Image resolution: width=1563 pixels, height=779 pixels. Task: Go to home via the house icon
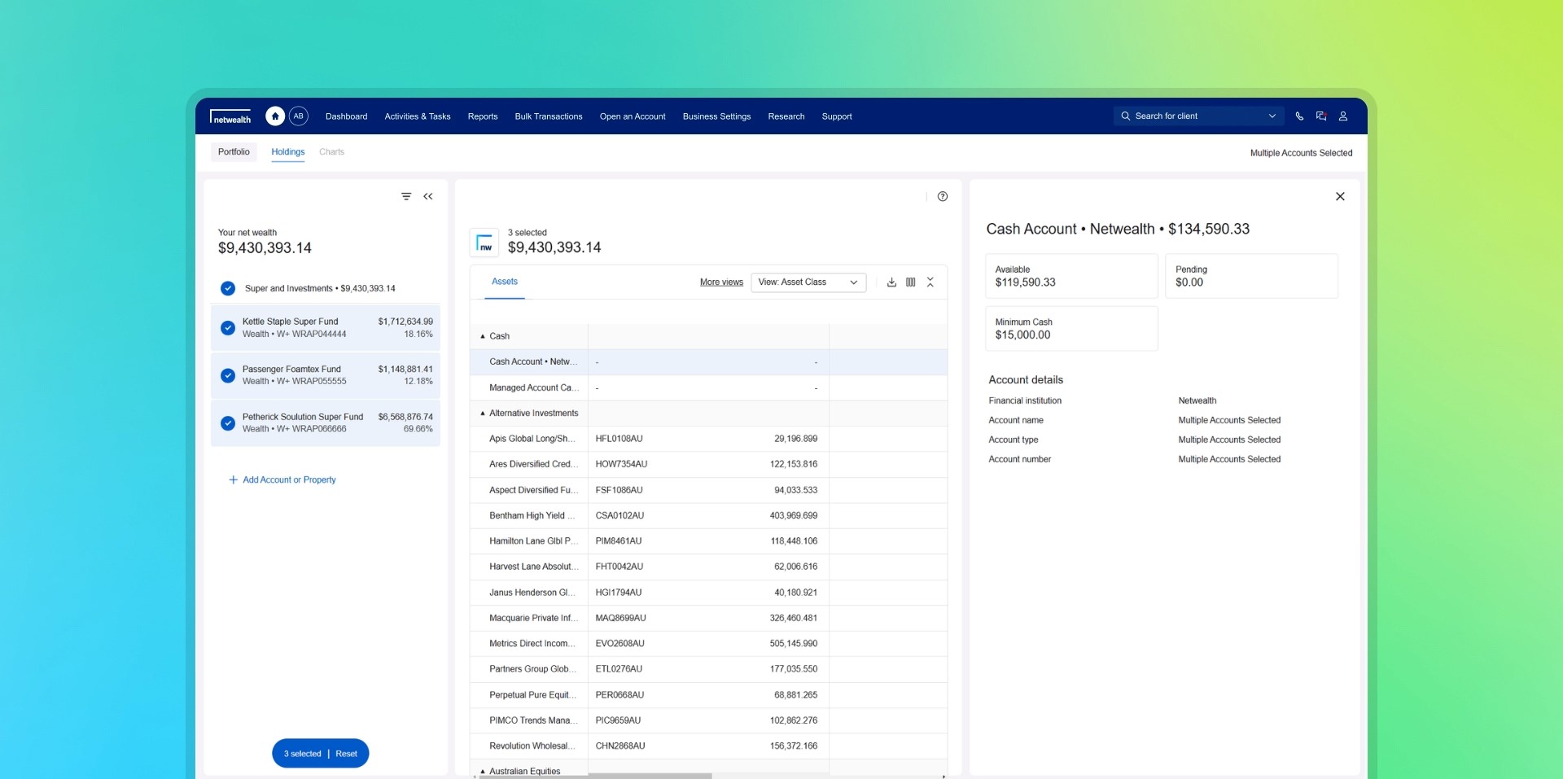click(275, 116)
